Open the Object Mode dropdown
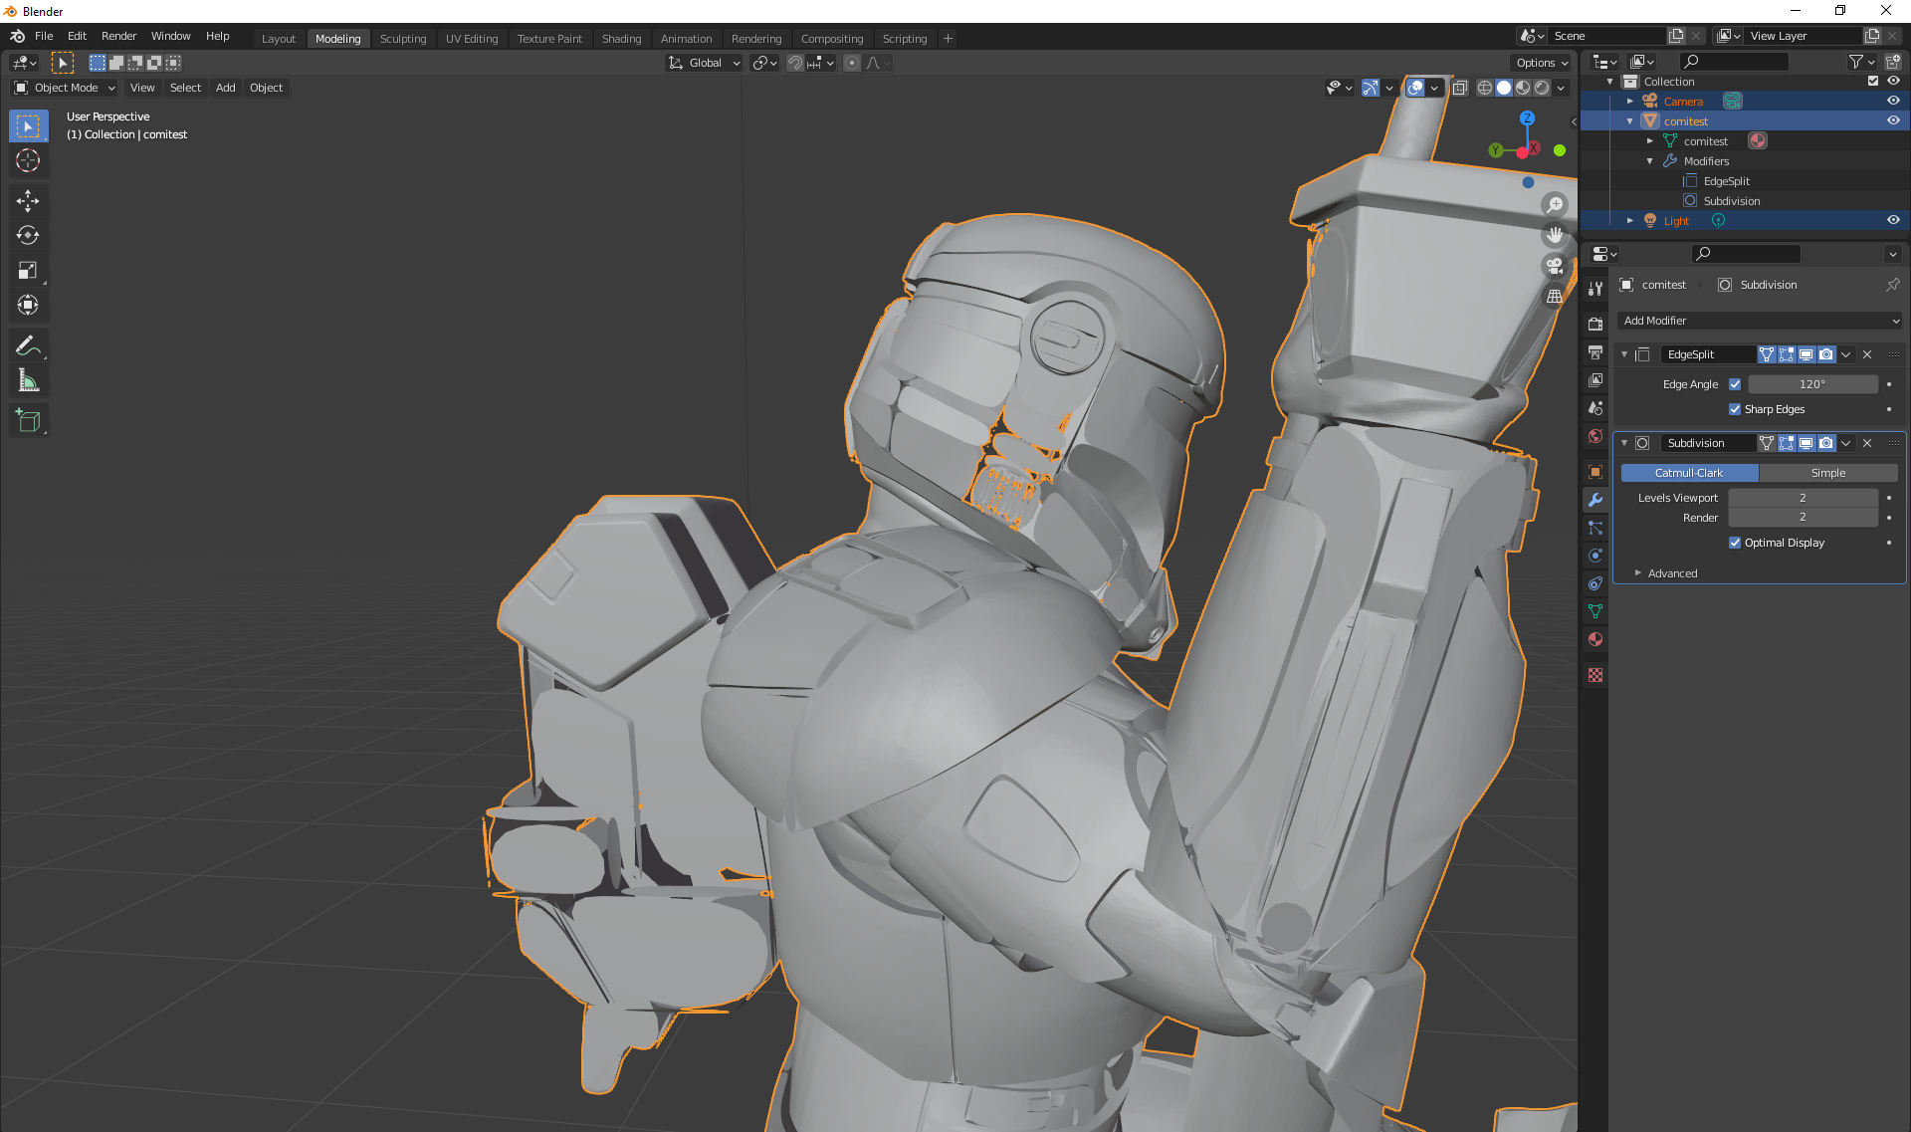Viewport: 1911px width, 1132px height. (x=65, y=88)
